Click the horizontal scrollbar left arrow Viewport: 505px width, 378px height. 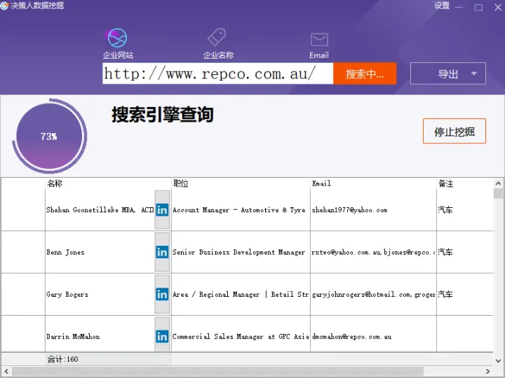pos(6,371)
